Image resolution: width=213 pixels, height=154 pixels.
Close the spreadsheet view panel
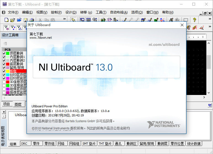[4, 112]
